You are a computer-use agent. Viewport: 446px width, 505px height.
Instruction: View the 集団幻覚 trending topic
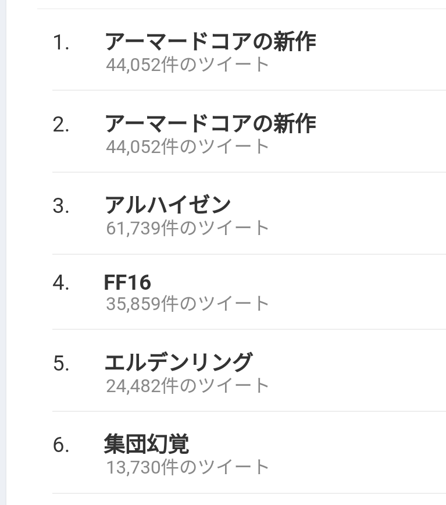click(147, 444)
